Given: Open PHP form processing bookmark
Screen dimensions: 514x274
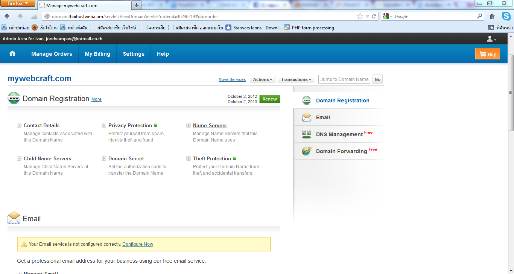Looking at the screenshot, I should (309, 27).
